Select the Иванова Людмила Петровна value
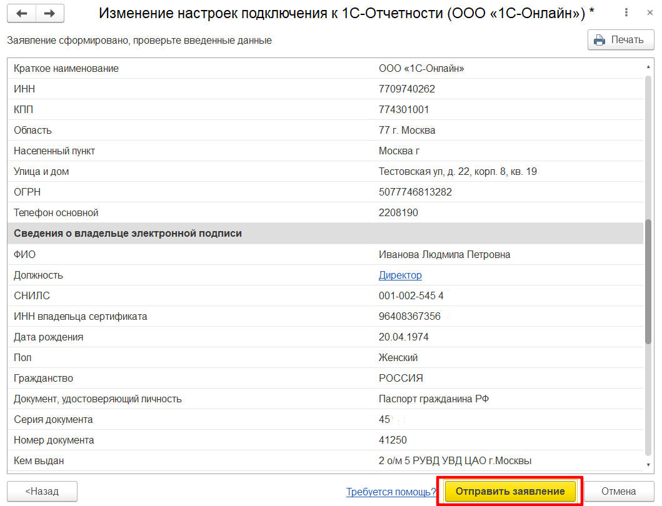The width and height of the screenshot is (662, 506). 444,254
